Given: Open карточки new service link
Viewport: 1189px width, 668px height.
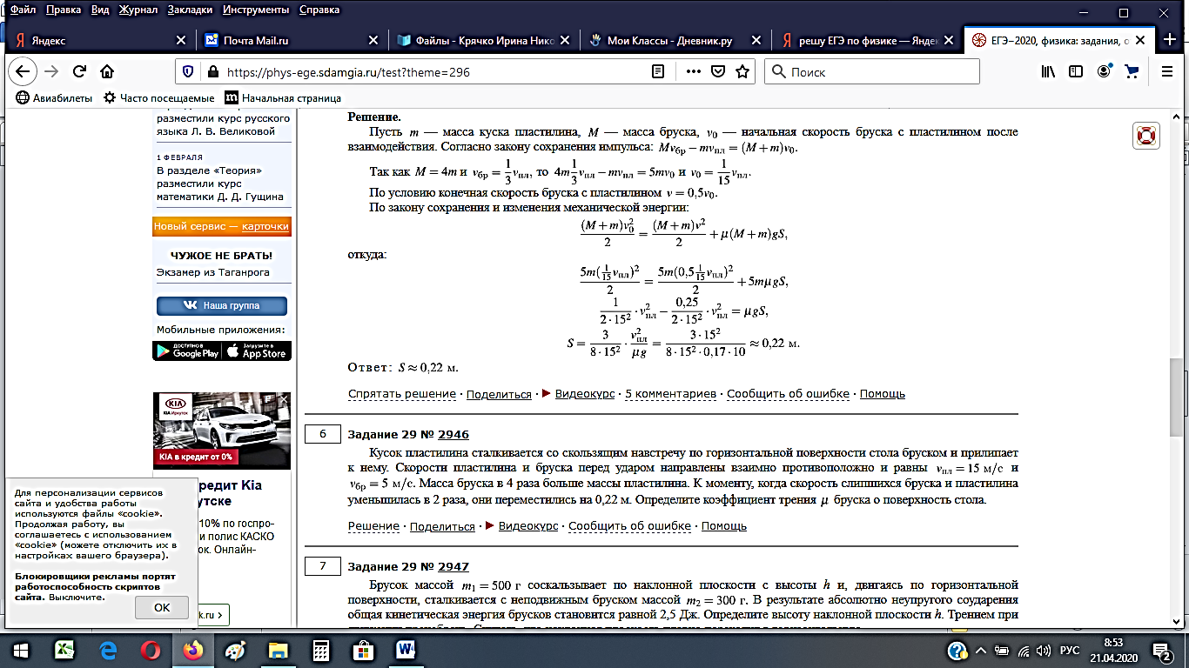Looking at the screenshot, I should pyautogui.click(x=265, y=226).
